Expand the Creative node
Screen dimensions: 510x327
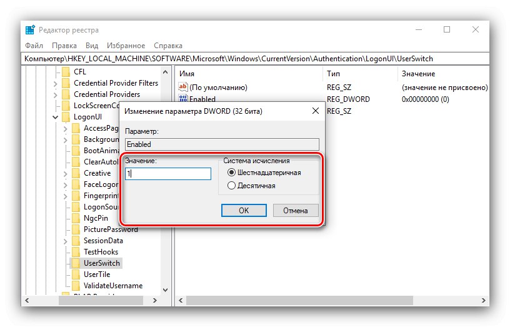tap(66, 173)
